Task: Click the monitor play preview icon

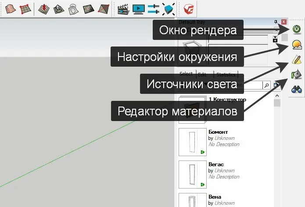Action: [138, 8]
